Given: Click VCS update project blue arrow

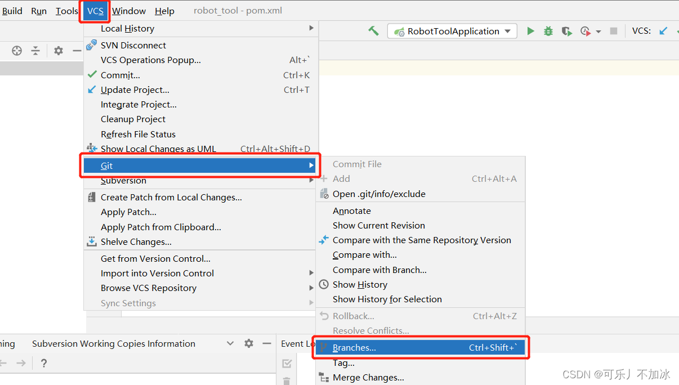Looking at the screenshot, I should tap(663, 31).
